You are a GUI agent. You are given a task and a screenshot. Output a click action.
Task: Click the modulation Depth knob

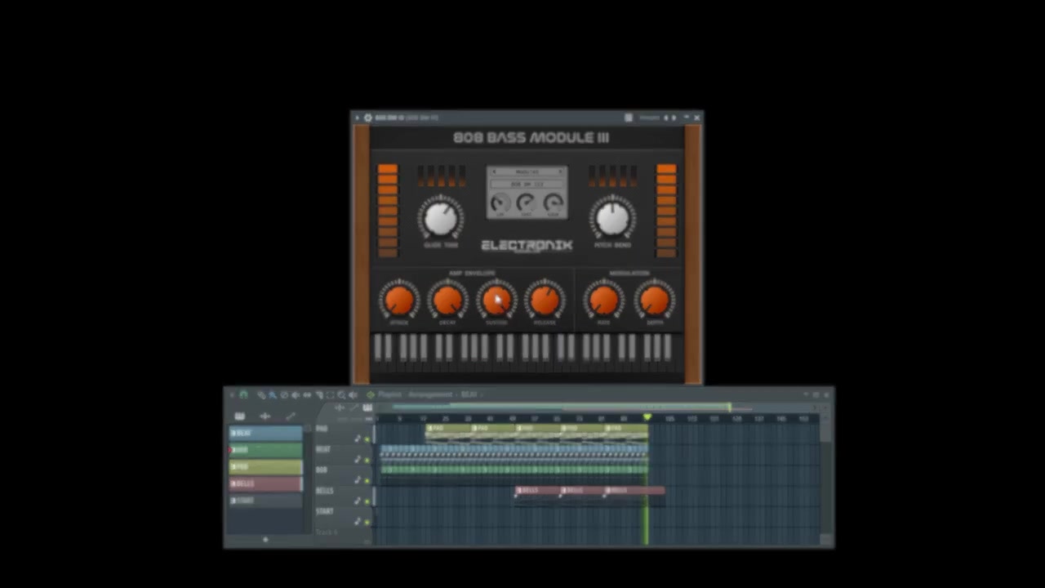tap(654, 301)
